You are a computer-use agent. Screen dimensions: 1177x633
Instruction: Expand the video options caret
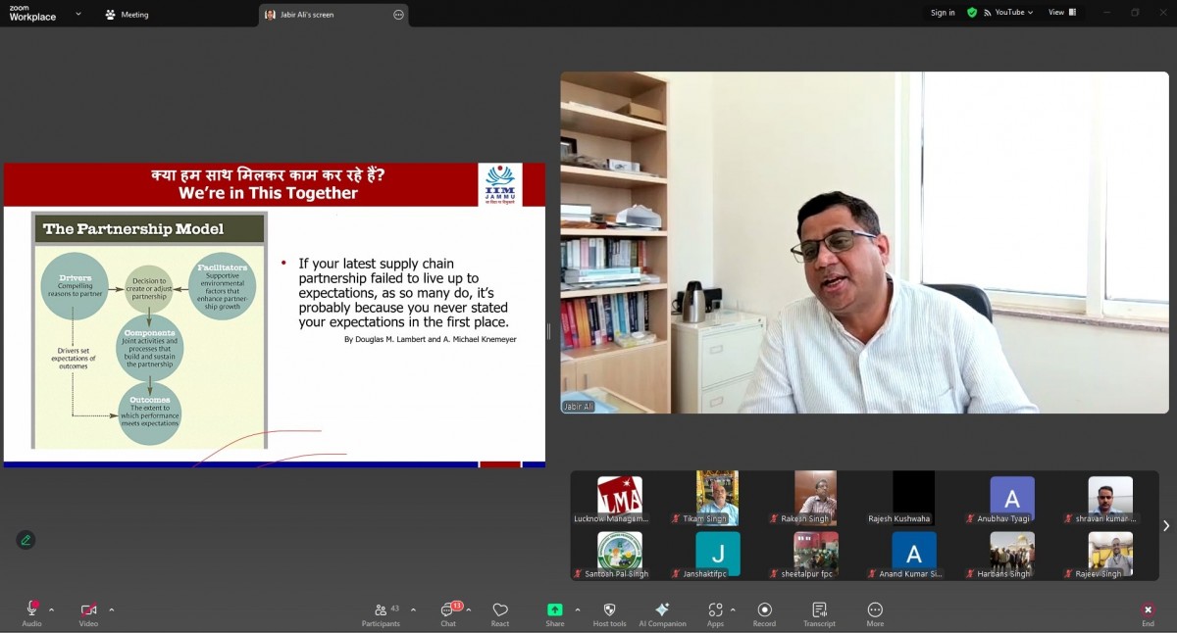pyautogui.click(x=111, y=609)
